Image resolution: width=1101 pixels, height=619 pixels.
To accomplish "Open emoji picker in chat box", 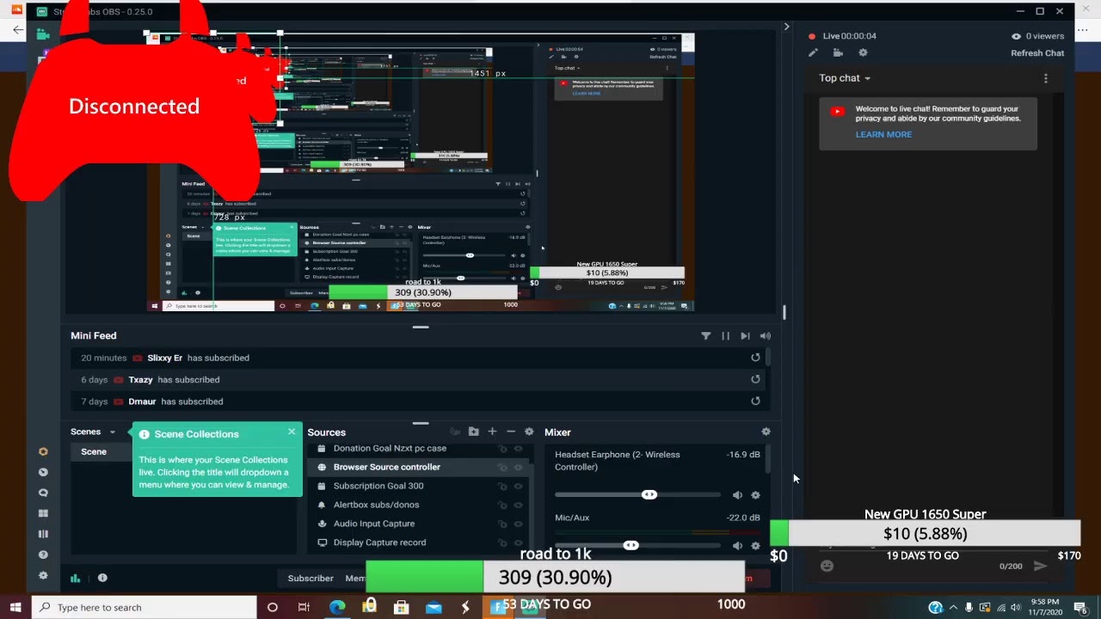I will 827,566.
